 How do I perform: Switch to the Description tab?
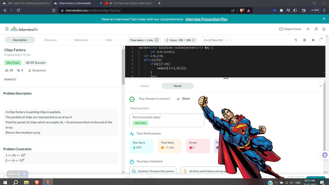[20, 40]
